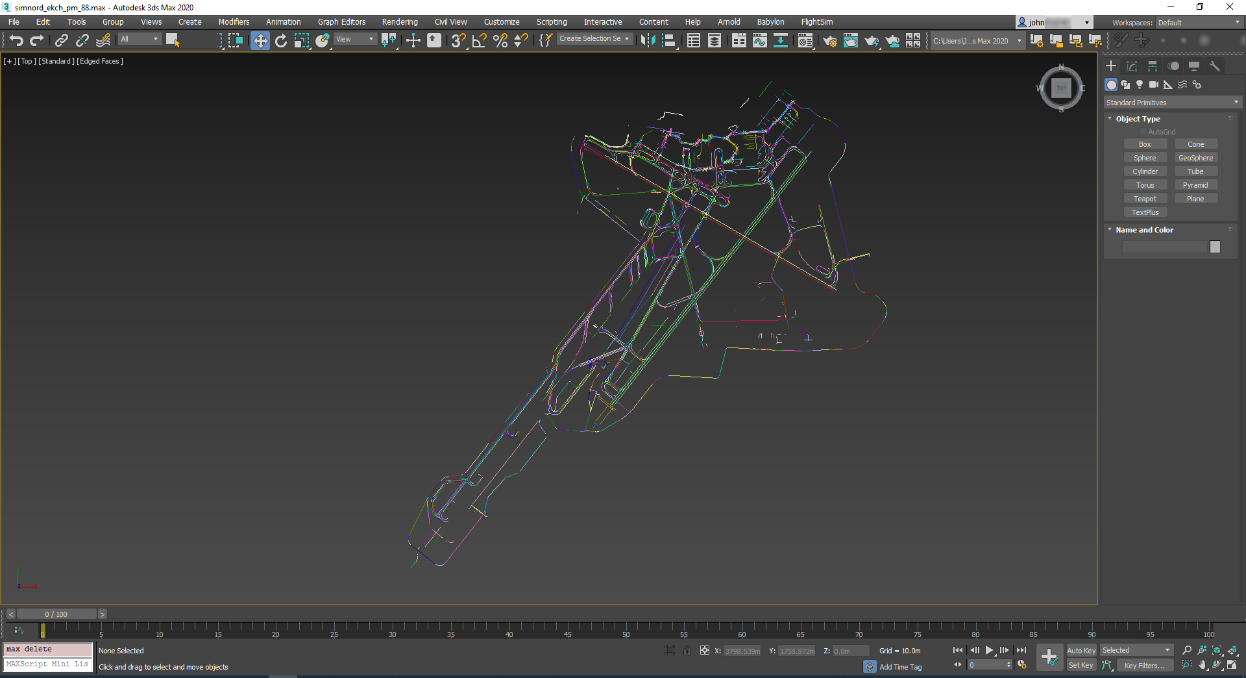This screenshot has height=678, width=1246.
Task: Click the Undo arrow icon
Action: tap(16, 40)
